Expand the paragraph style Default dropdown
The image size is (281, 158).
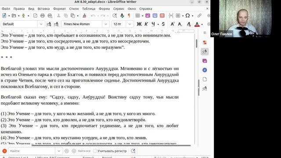pyautogui.click(x=41, y=24)
